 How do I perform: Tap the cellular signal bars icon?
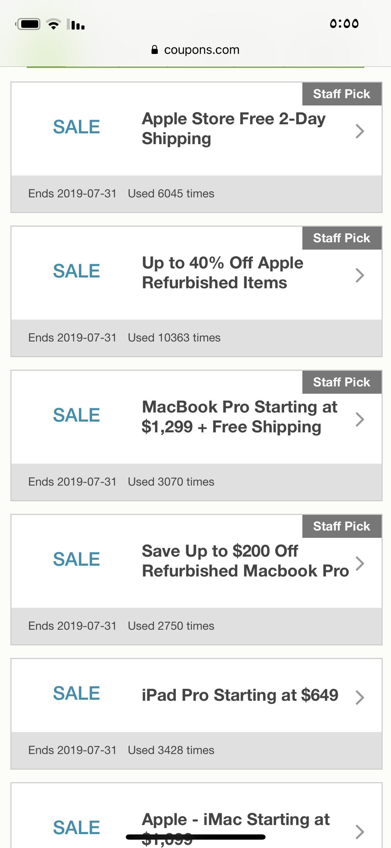pyautogui.click(x=76, y=24)
